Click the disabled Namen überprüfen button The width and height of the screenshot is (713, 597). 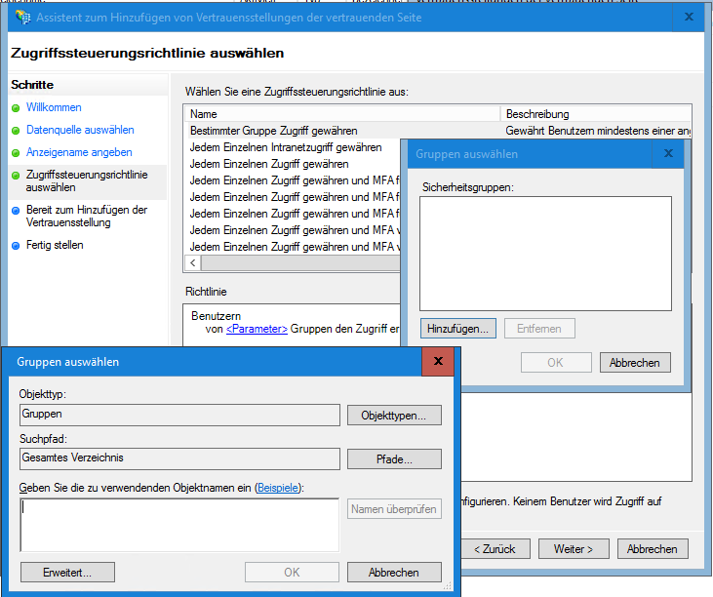(394, 509)
